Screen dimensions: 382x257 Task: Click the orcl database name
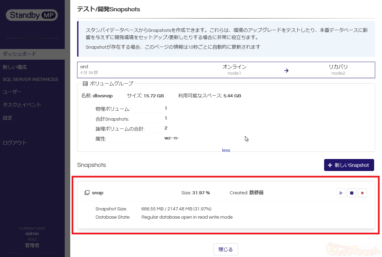pyautogui.click(x=84, y=67)
